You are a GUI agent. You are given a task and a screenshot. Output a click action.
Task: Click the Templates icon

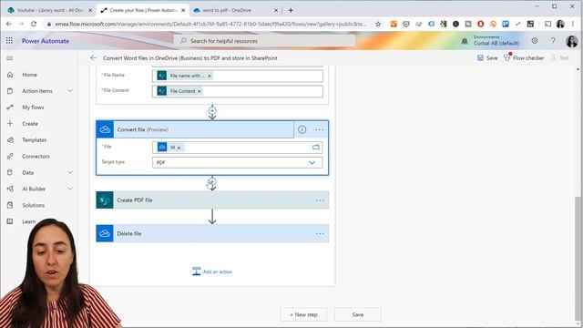point(10,140)
